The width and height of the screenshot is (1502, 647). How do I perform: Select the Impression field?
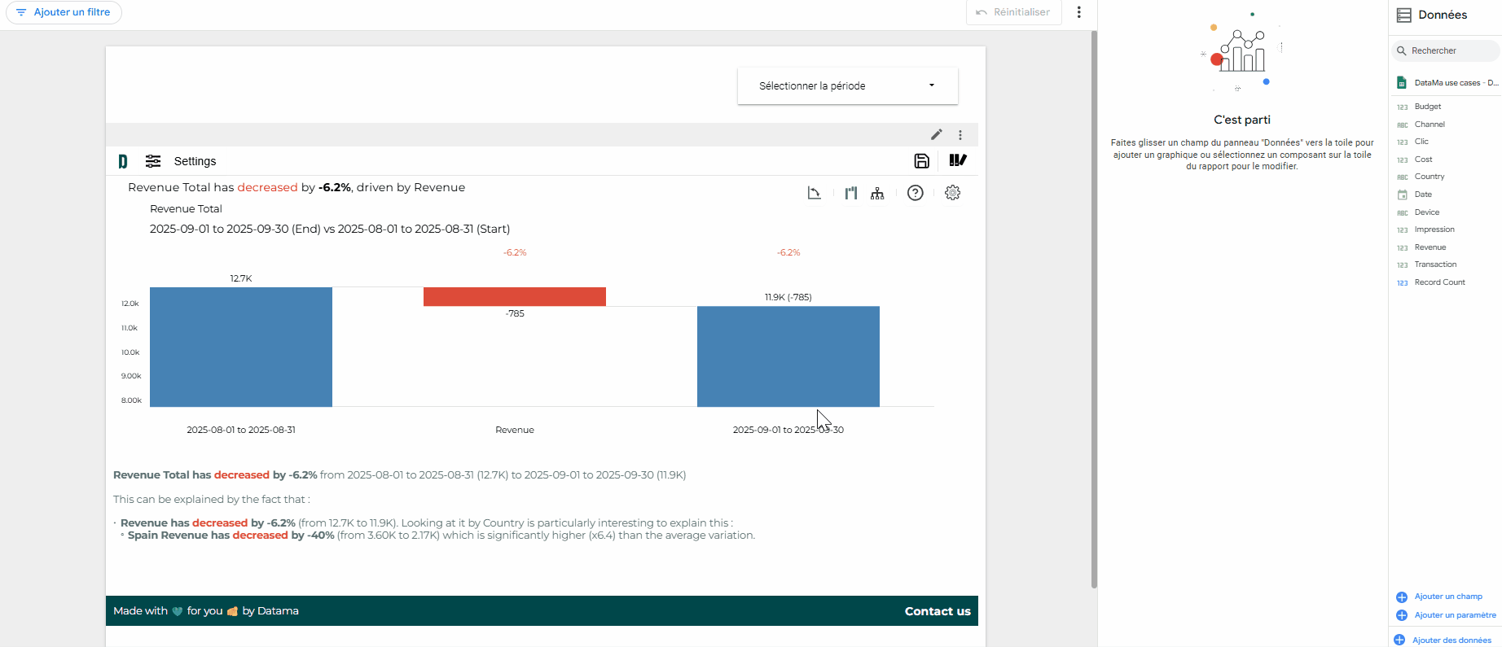[x=1434, y=230]
